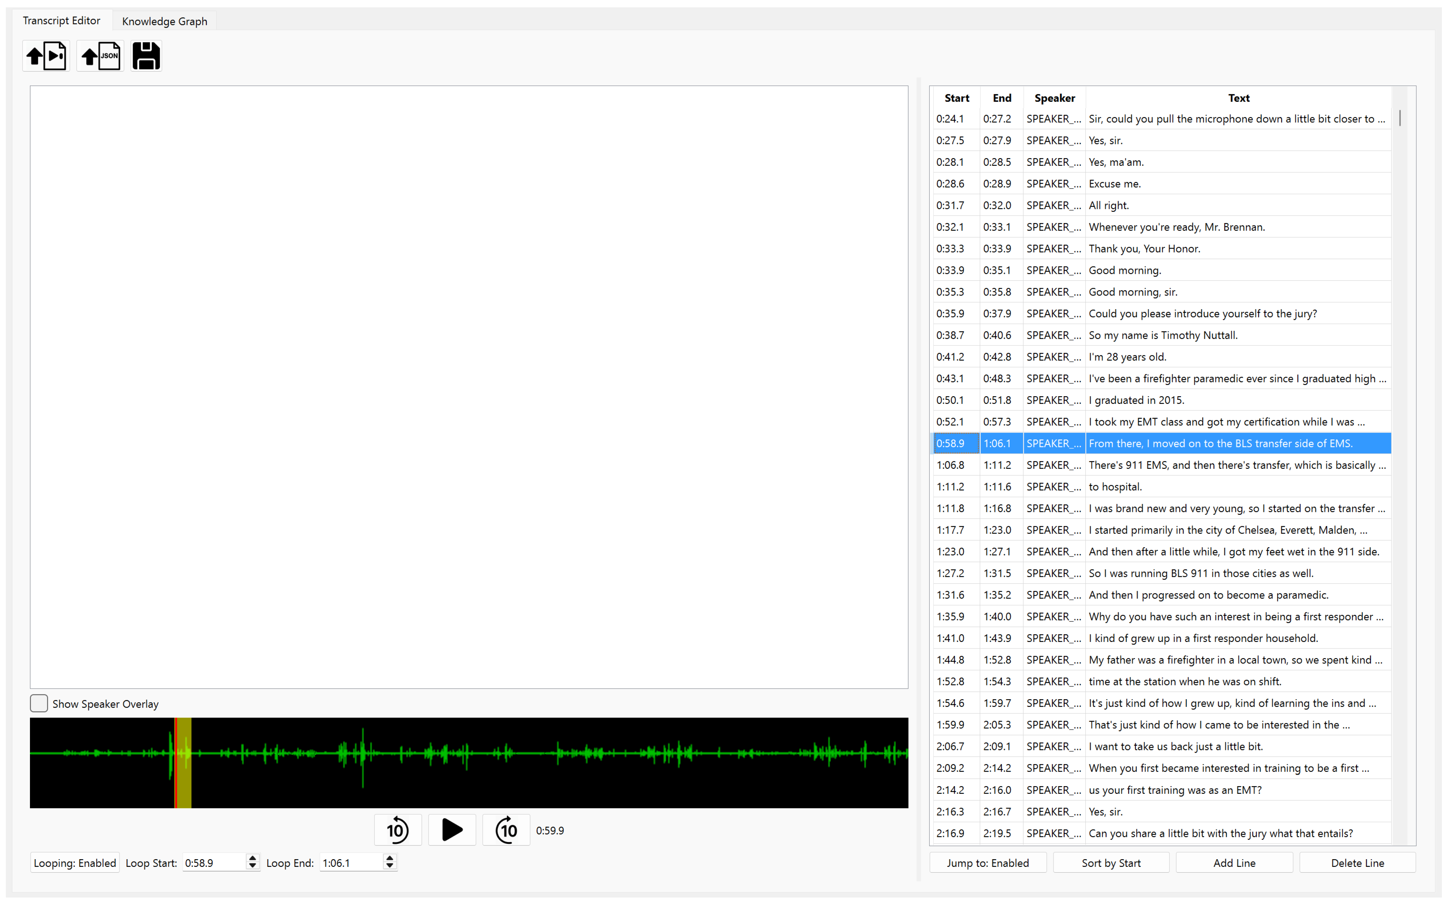Click the save floppy disk icon
Image resolution: width=1447 pixels, height=903 pixels.
coord(147,56)
